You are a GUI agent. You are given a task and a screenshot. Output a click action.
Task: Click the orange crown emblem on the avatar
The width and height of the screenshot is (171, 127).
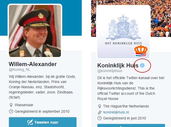click(141, 50)
